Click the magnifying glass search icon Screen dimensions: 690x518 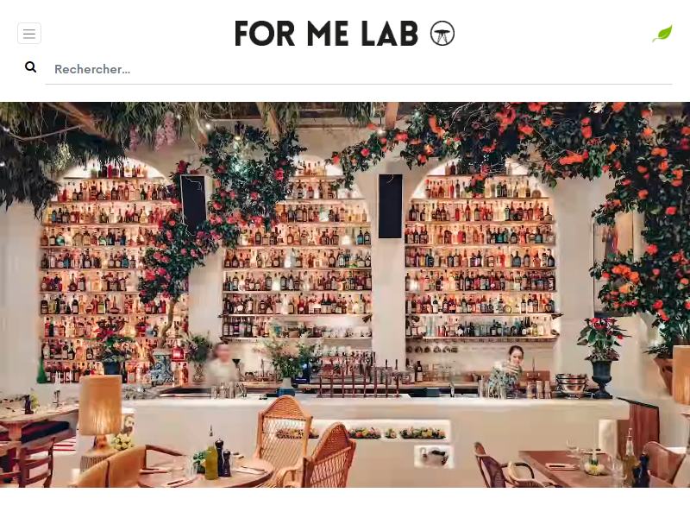[x=30, y=67]
